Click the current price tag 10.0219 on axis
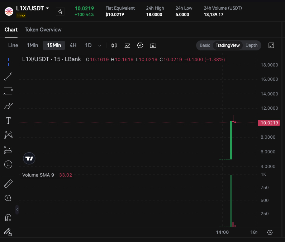 [x=269, y=123]
